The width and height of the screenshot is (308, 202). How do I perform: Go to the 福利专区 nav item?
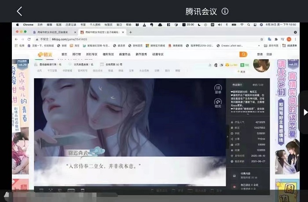coord(108,54)
